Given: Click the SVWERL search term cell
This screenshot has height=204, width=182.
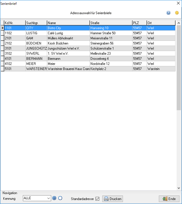Looking at the screenshot, I should click(x=36, y=54).
